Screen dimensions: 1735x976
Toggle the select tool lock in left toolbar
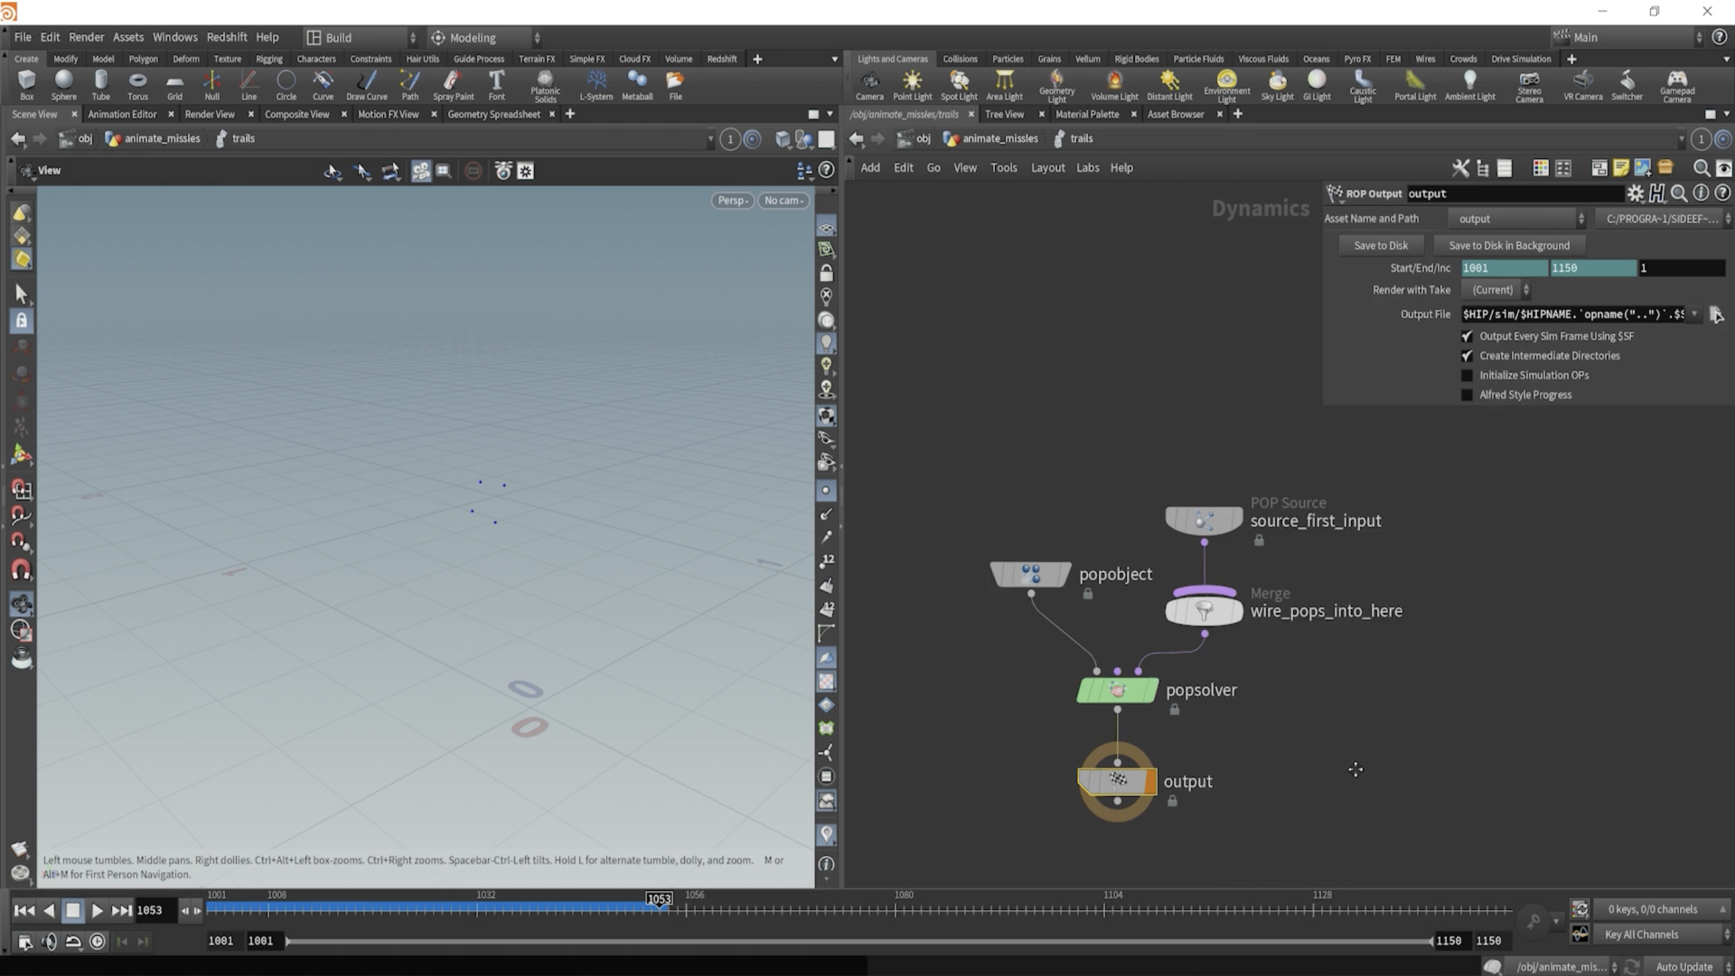tap(22, 321)
